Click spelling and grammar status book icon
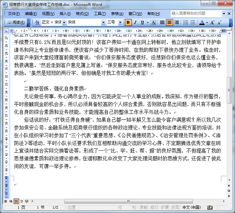The image size is (235, 213). [x=210, y=208]
